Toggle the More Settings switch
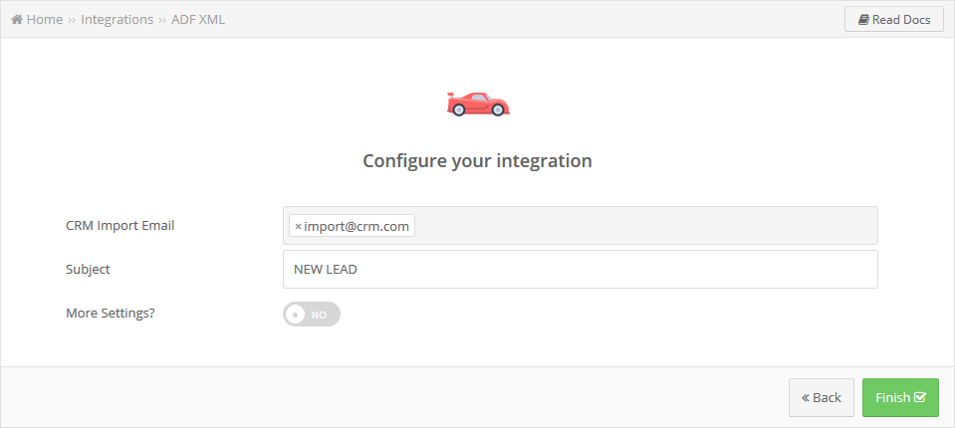Viewport: 955px width, 428px height. pos(312,315)
